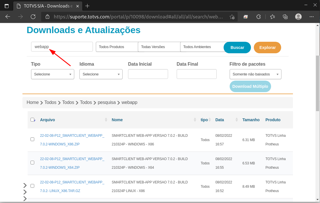
Task: Open the tab actions menu icon
Action: [x=7, y=6]
